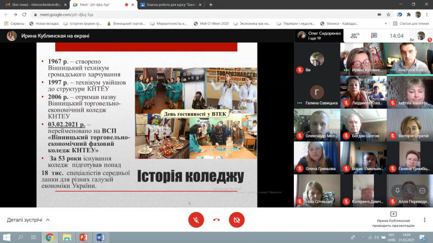Image resolution: width=433 pixels, height=243 pixels.
Task: Open the Сервисы apps bookmark
Action: pos(15,24)
